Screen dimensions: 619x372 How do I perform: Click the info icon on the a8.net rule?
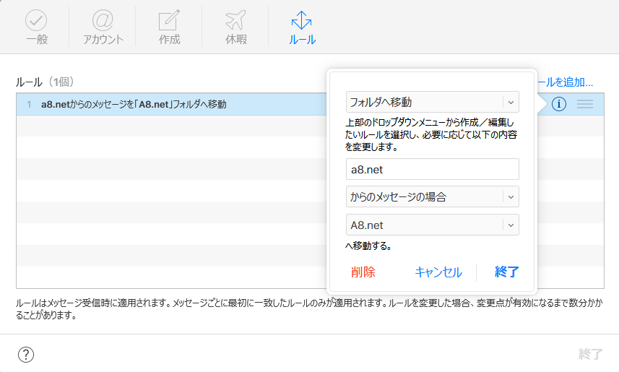559,104
